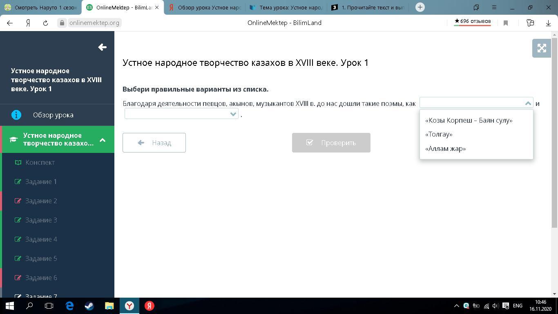Reload the page with refresh icon
558x314 pixels.
[x=45, y=23]
